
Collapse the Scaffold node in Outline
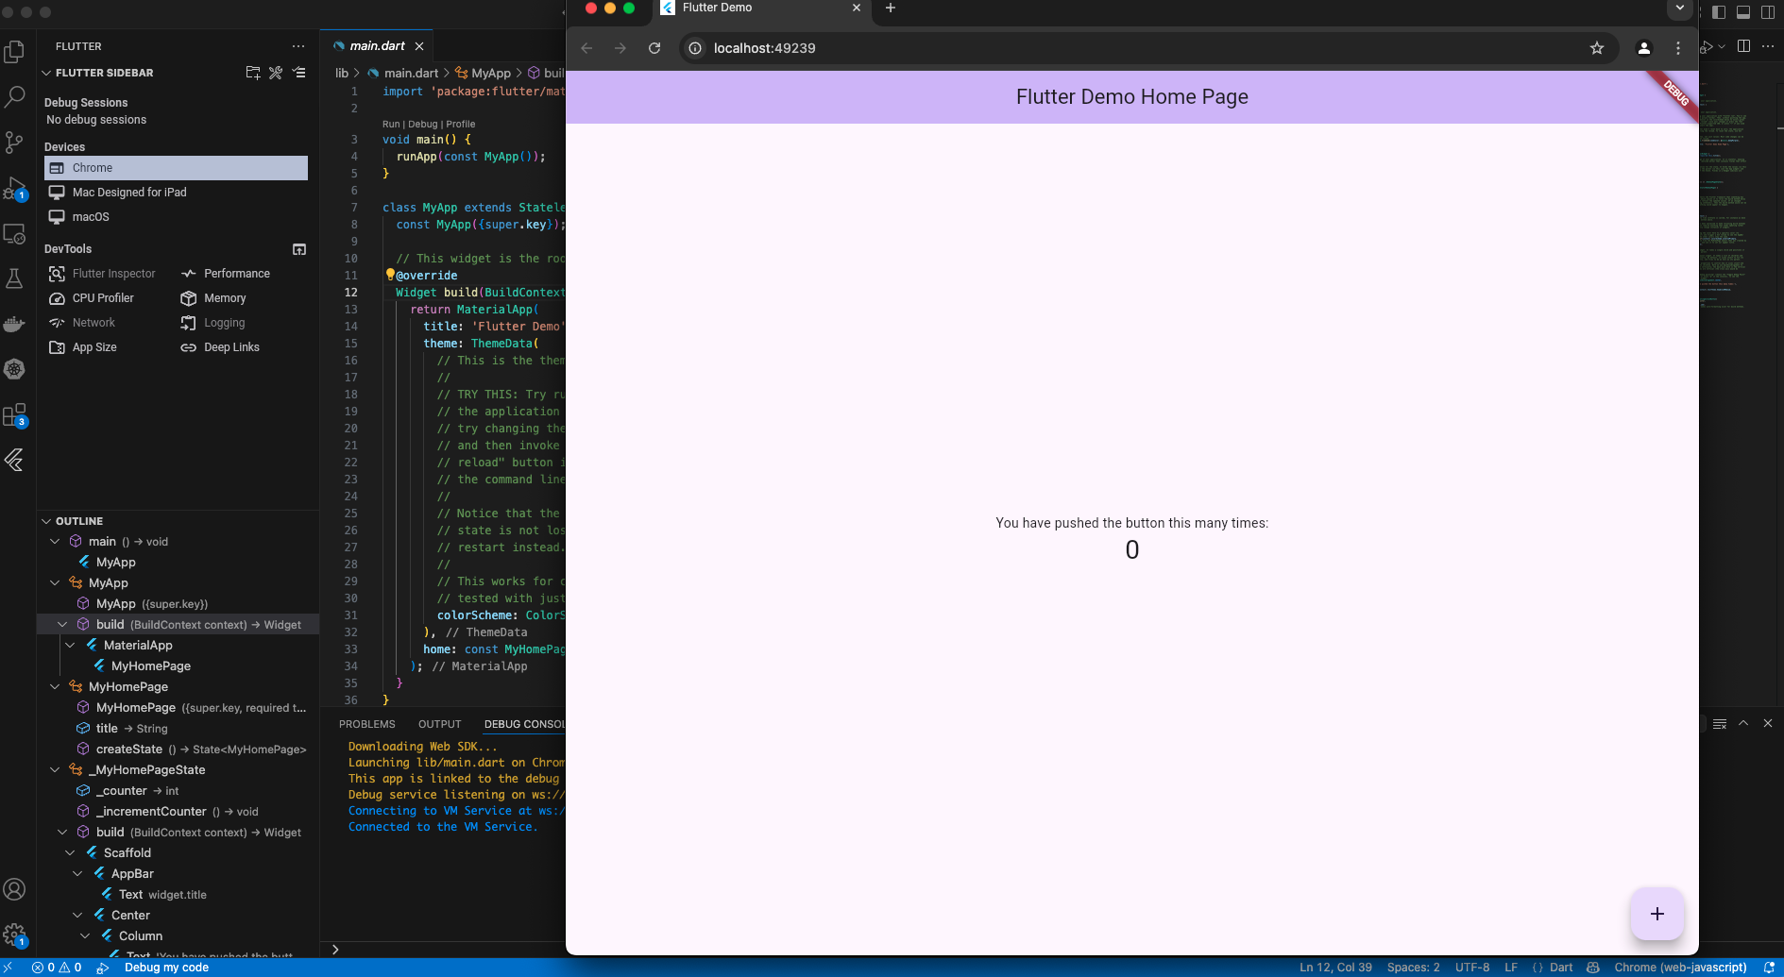click(71, 852)
